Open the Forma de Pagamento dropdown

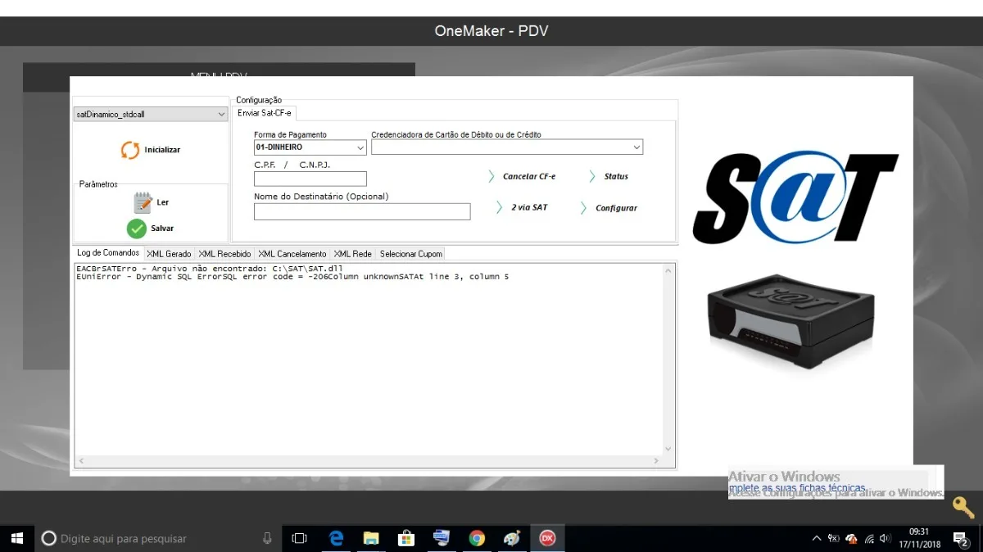360,147
